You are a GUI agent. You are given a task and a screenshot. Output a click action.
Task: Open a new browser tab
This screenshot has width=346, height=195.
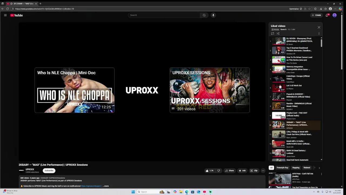coord(40,4)
